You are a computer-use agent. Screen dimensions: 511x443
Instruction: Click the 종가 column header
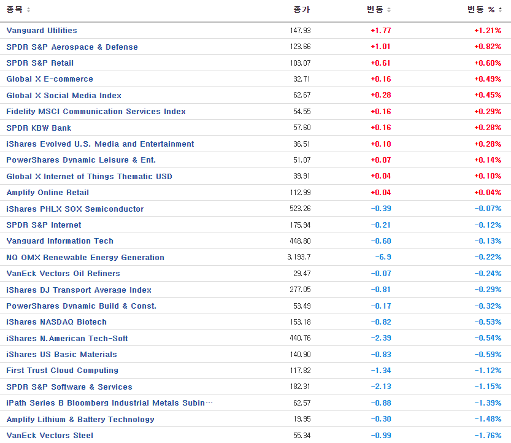click(x=301, y=9)
